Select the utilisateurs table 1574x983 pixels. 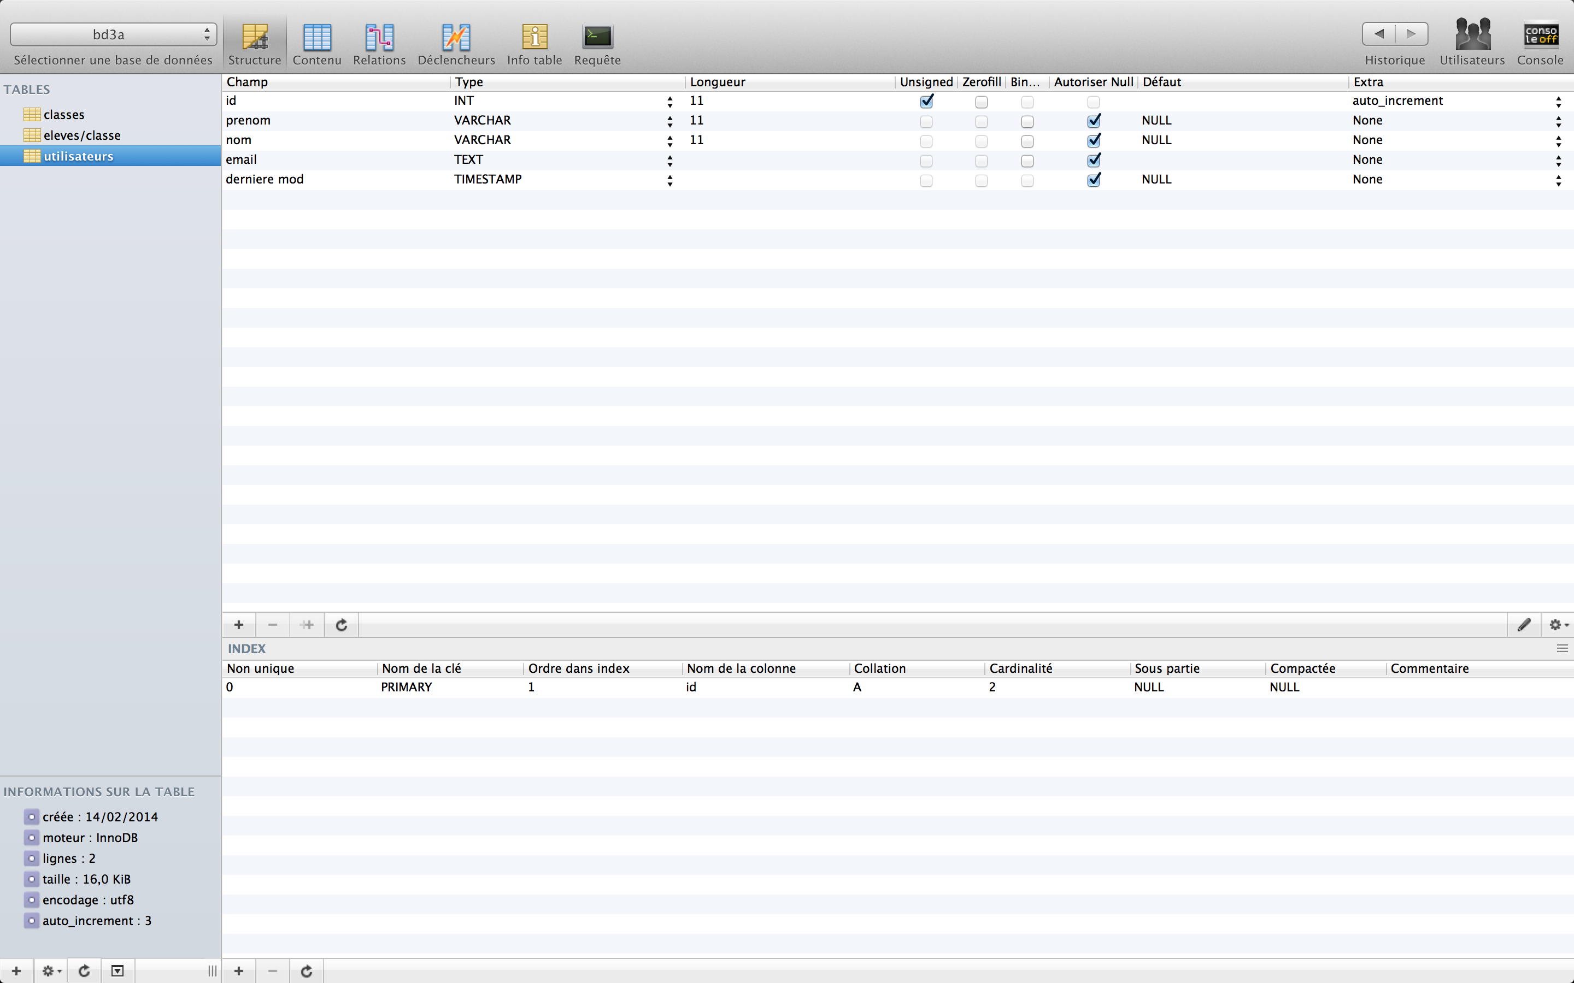pos(110,156)
